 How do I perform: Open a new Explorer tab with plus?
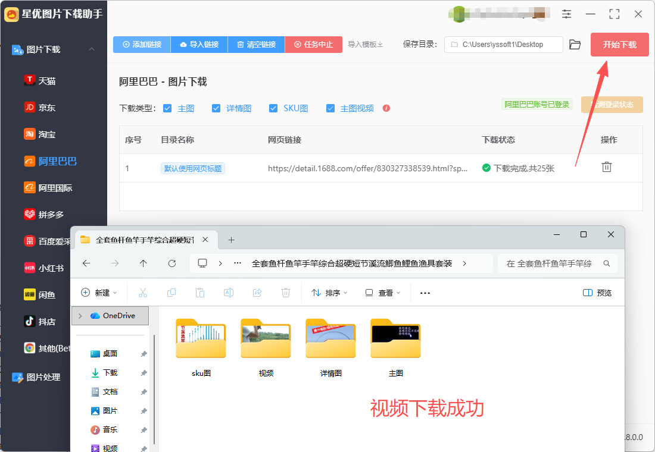tap(231, 240)
